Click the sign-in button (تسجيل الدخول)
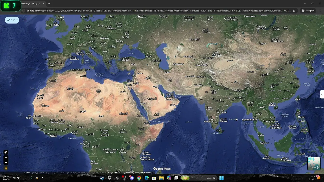Screen dimensions: 324x182 (x=12, y=20)
